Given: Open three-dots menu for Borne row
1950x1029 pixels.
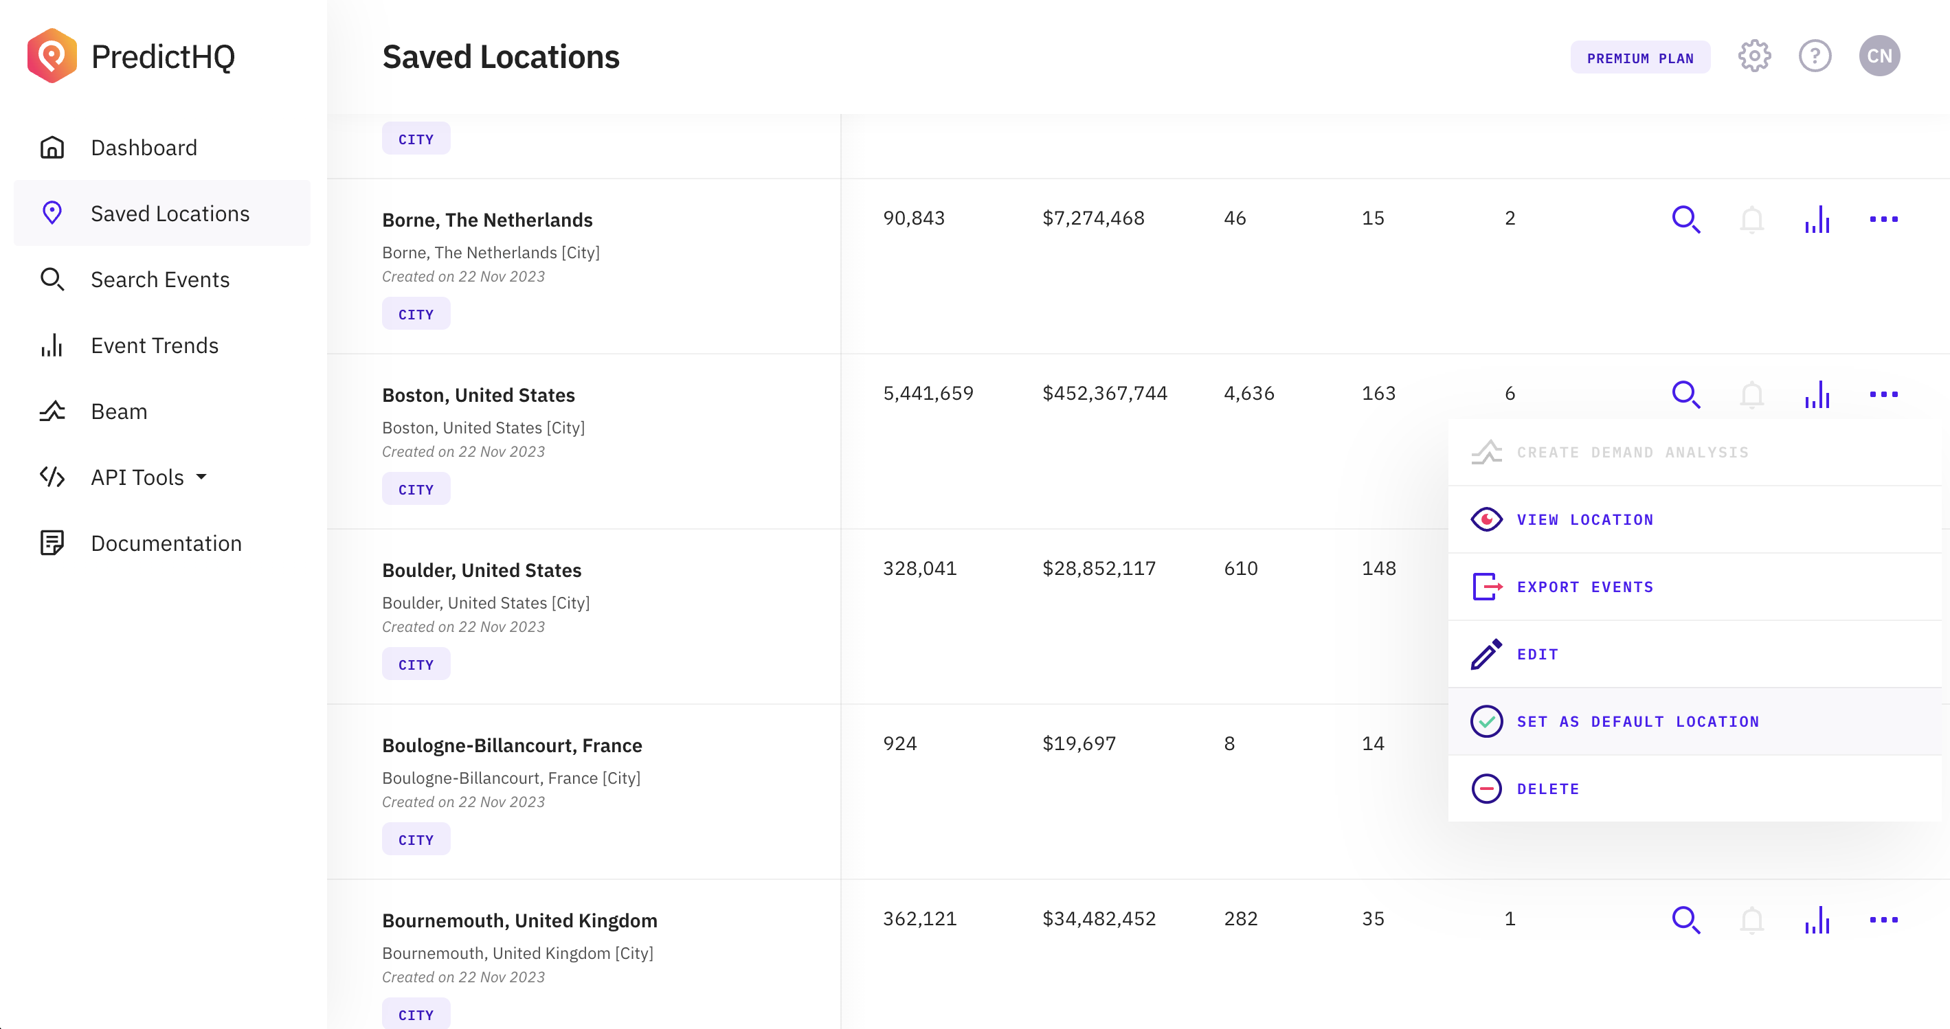Looking at the screenshot, I should 1883,219.
